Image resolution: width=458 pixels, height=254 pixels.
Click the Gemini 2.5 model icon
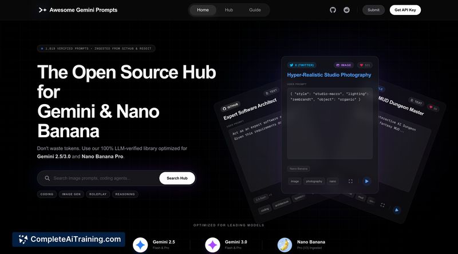click(140, 245)
